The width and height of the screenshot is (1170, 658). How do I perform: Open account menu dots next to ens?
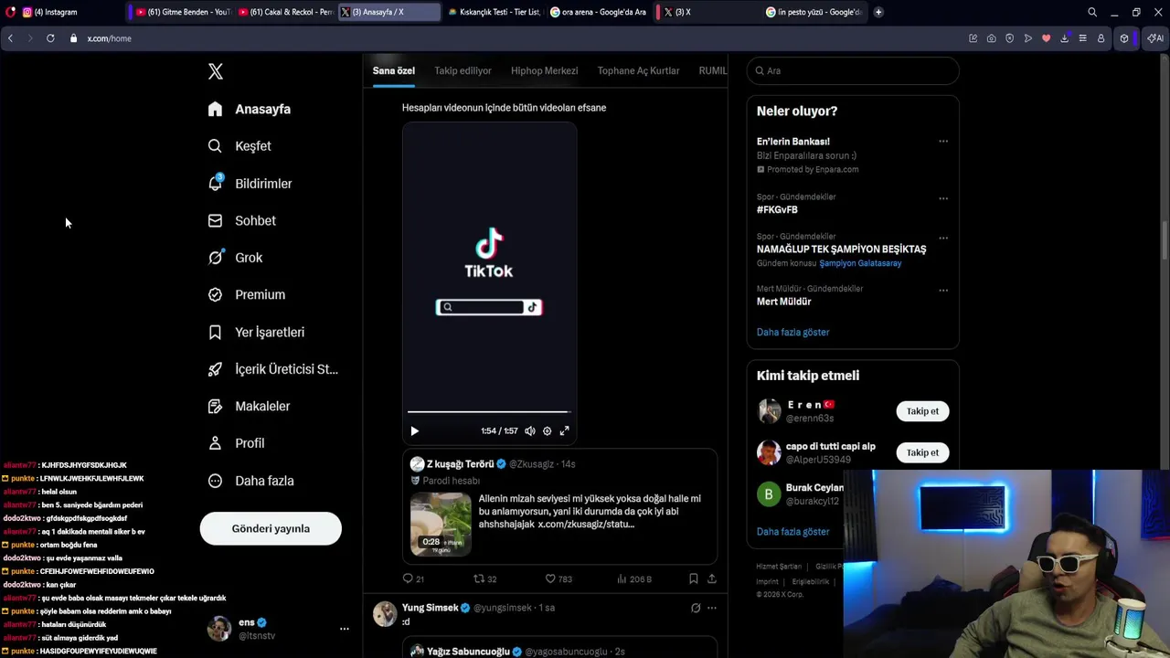coord(345,629)
